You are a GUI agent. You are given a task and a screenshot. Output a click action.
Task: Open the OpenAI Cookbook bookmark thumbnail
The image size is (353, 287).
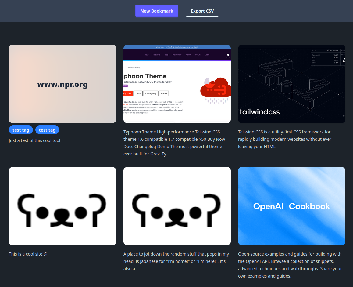pos(291,206)
